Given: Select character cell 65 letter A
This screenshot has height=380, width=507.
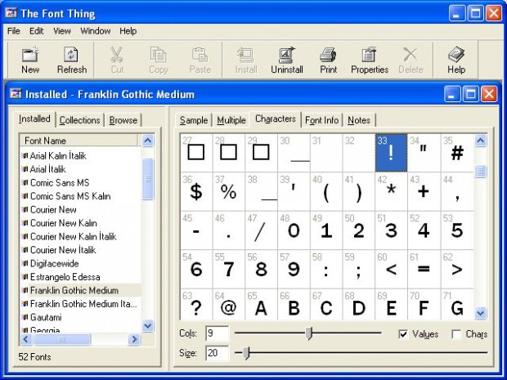Looking at the screenshot, I should (x=261, y=305).
